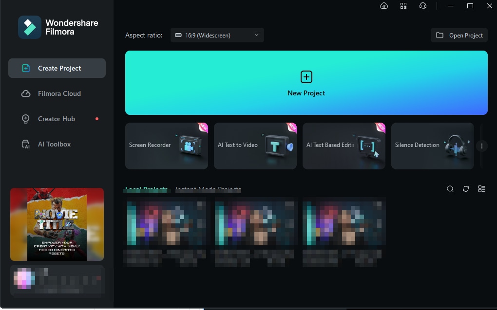497x310 pixels.
Task: Minimize the Filmora window
Action: coord(450,6)
